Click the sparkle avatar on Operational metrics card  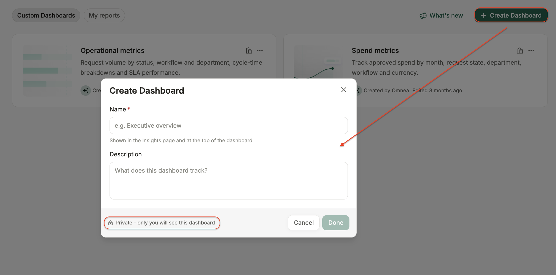pyautogui.click(x=86, y=90)
